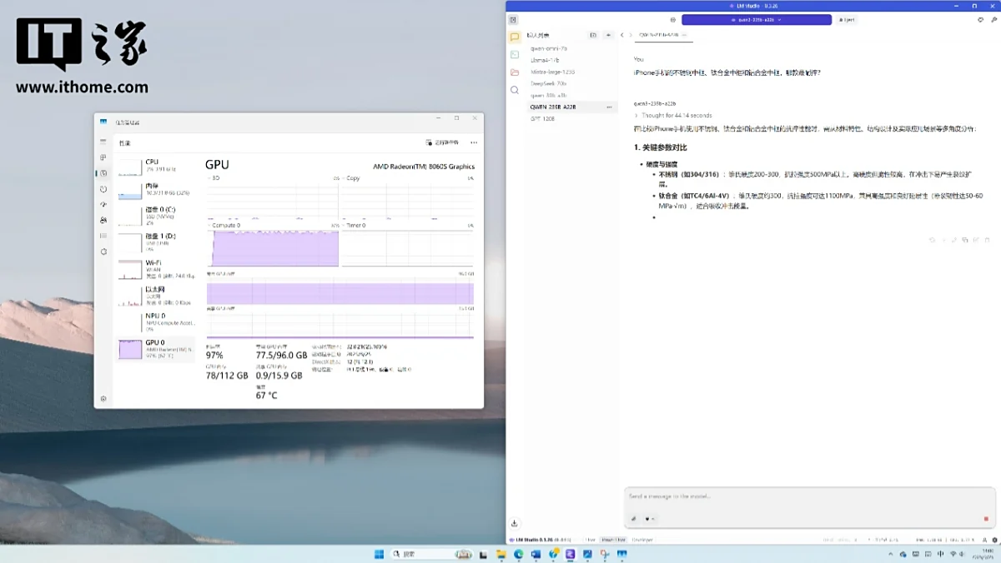This screenshot has width=1001, height=563.
Task: Open the qwen3-235b-a22b model selector dropdown
Action: (756, 20)
